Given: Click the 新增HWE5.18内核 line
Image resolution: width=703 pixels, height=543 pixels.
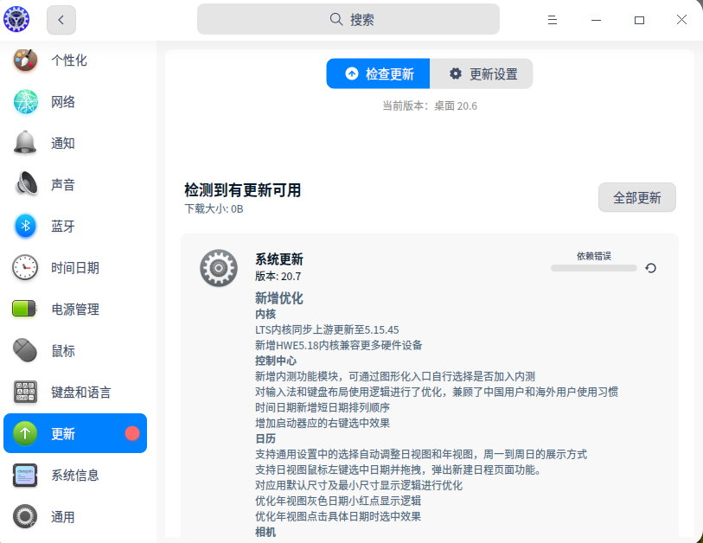Looking at the screenshot, I should [x=338, y=345].
